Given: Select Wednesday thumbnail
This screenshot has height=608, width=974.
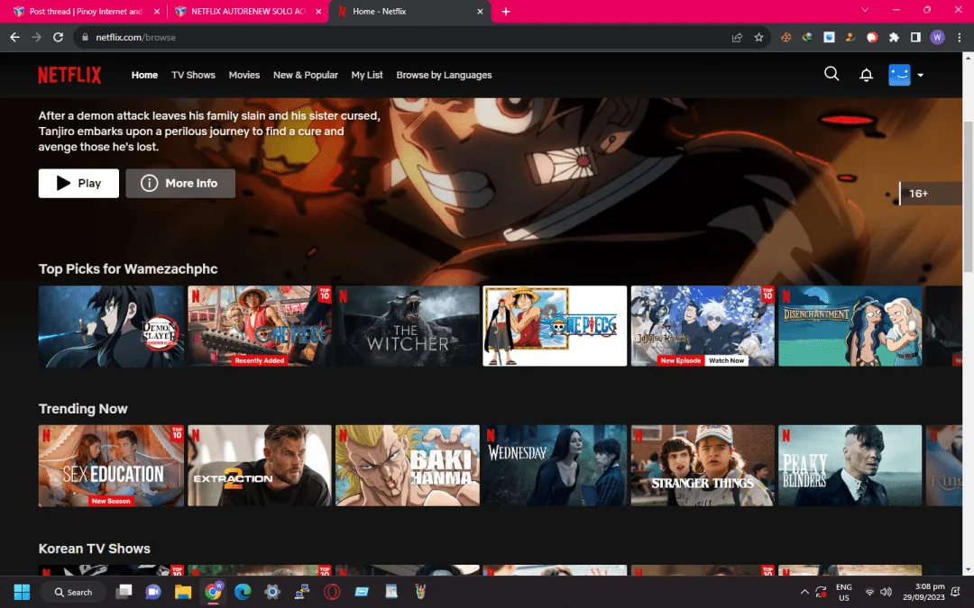Looking at the screenshot, I should pos(555,466).
